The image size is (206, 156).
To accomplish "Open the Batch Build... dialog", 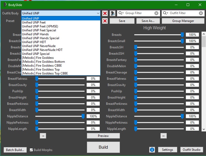I will coord(15,150).
